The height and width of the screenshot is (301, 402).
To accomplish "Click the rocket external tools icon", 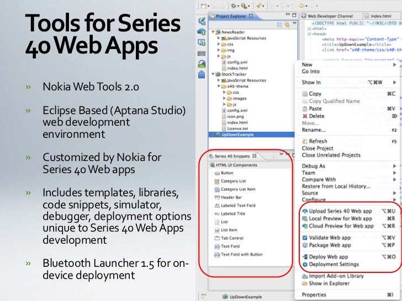I will point(258,6).
